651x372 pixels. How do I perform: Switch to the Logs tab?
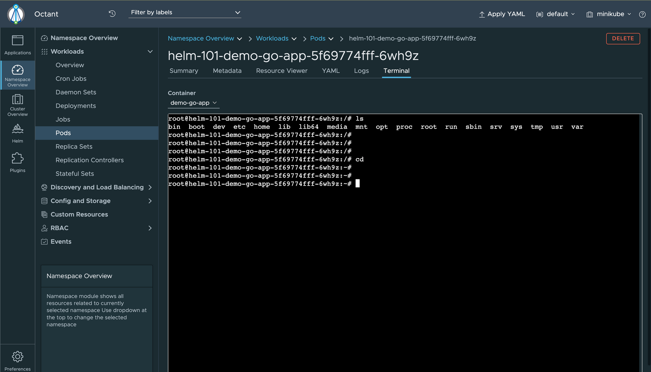[361, 70]
